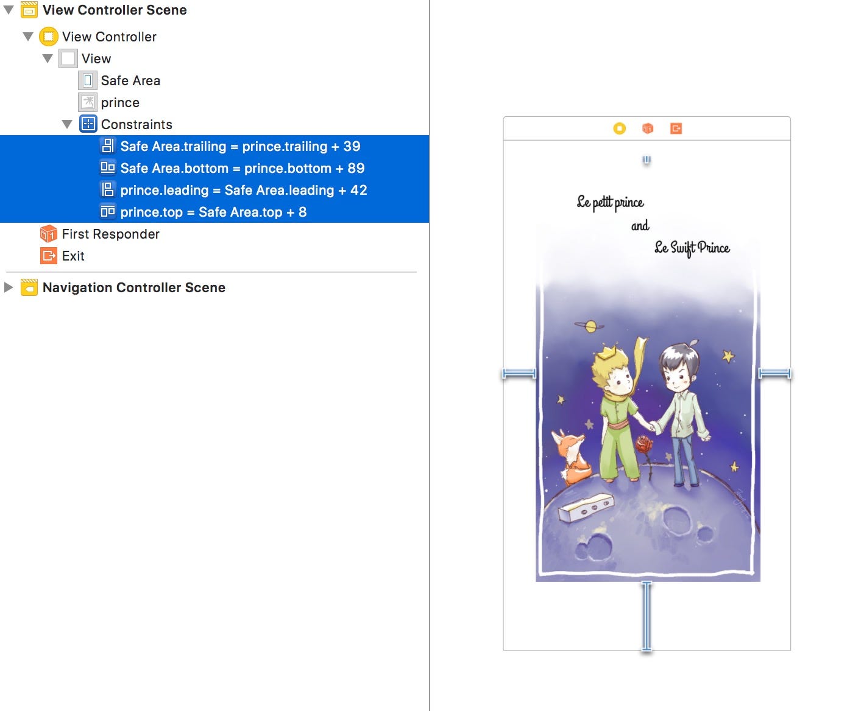Image resolution: width=847 pixels, height=711 pixels.
Task: Click the trailing constraint I-beam on canvas
Action: [775, 373]
